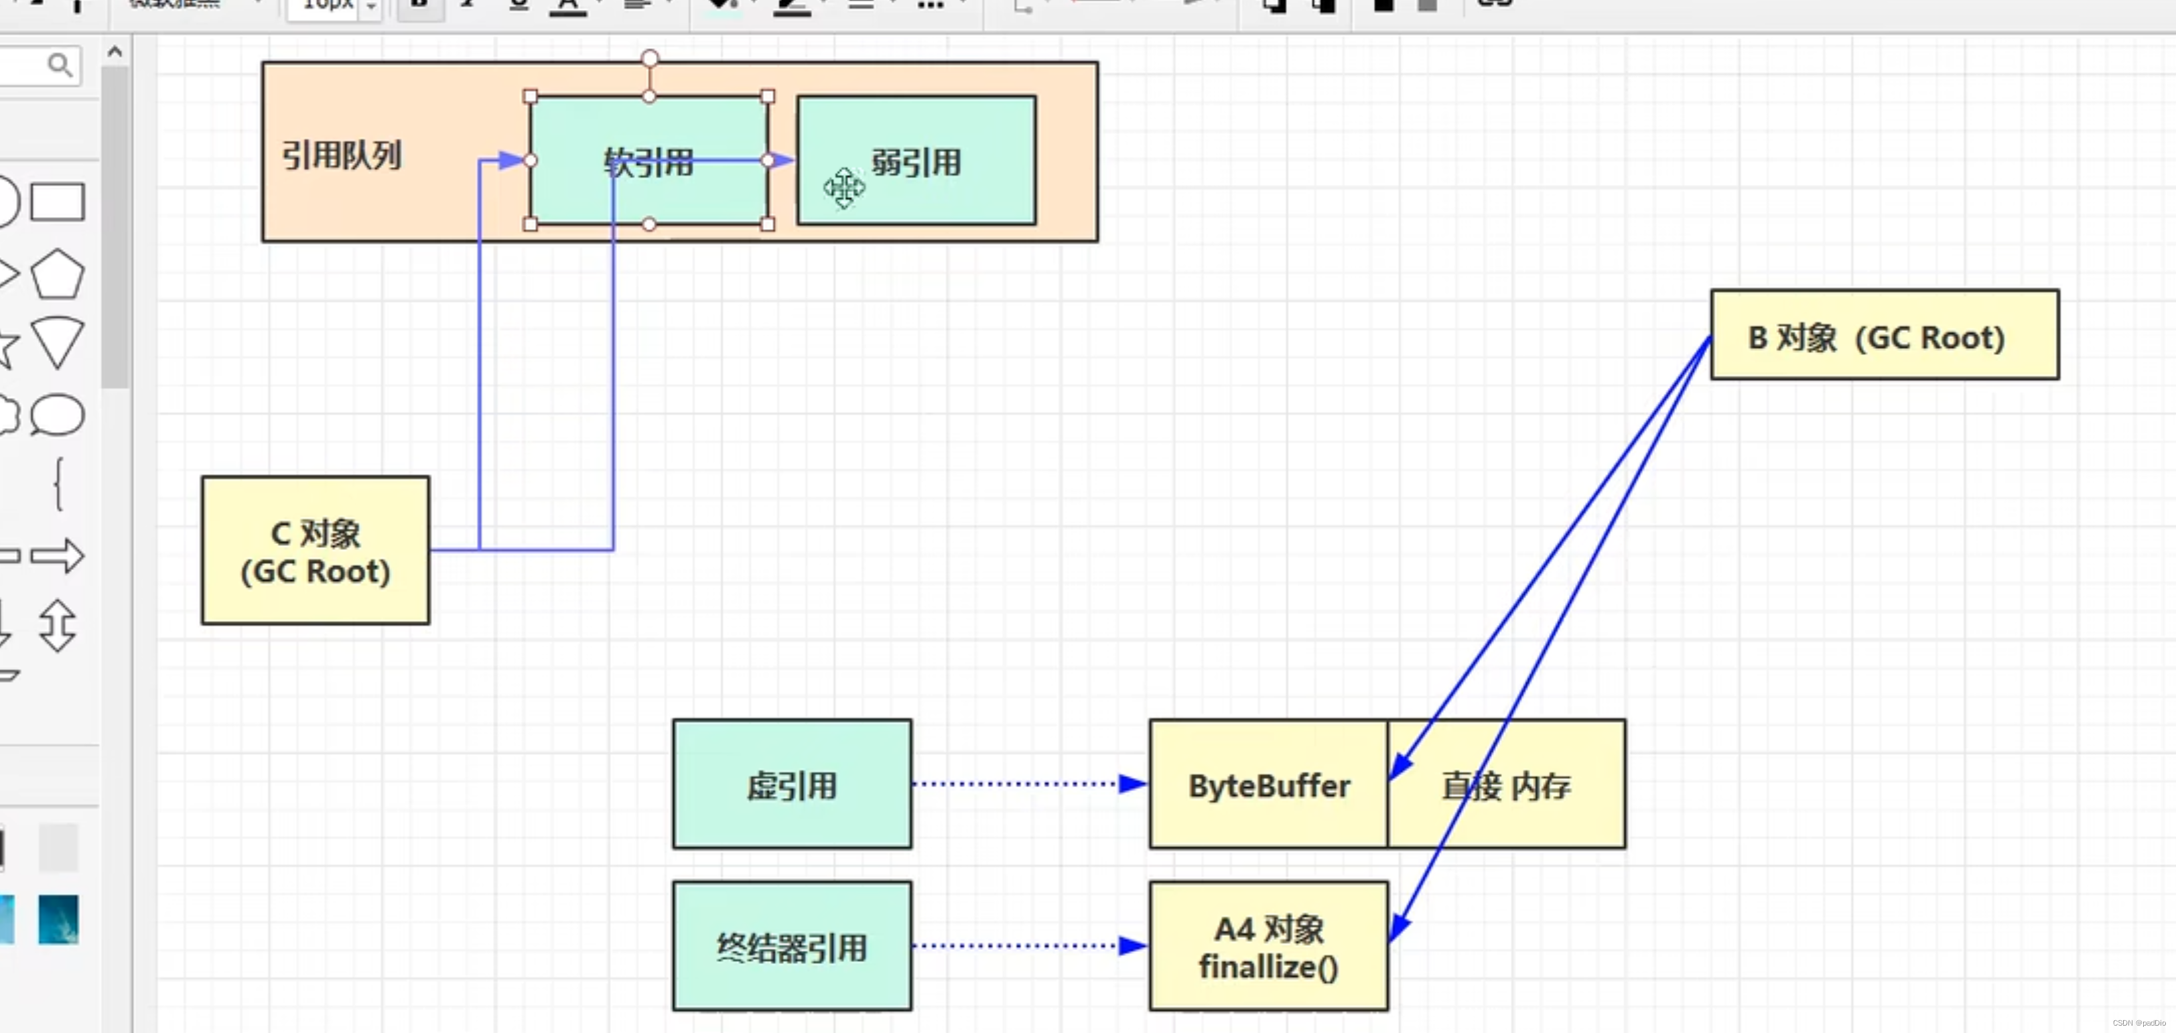The width and height of the screenshot is (2176, 1033).
Task: Select the curly brace shape
Action: [x=58, y=484]
